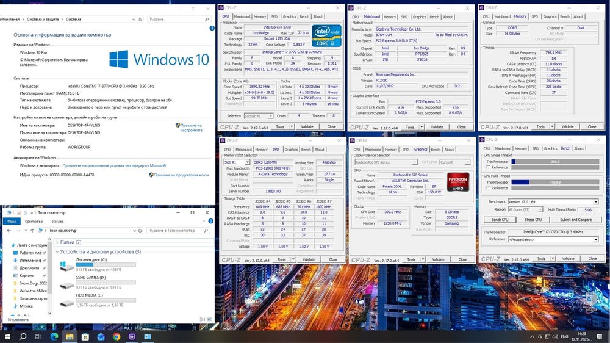The width and height of the screenshot is (610, 343).
Task: Expand the Explorer ribbon chevron beside help
Action: [204, 221]
